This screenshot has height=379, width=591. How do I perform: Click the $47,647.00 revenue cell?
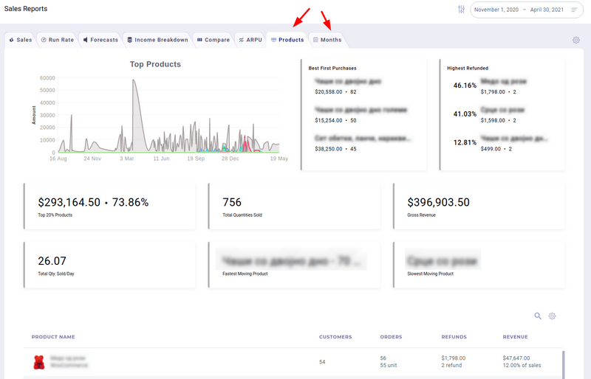[522, 362]
